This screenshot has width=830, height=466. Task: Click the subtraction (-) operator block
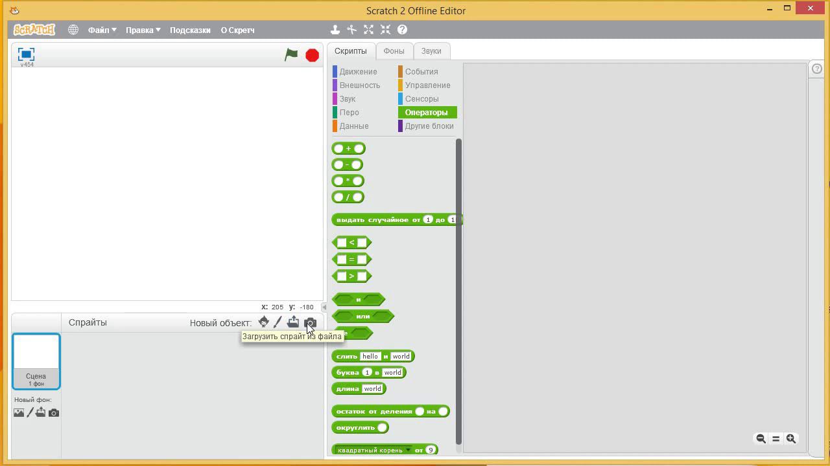tap(347, 164)
